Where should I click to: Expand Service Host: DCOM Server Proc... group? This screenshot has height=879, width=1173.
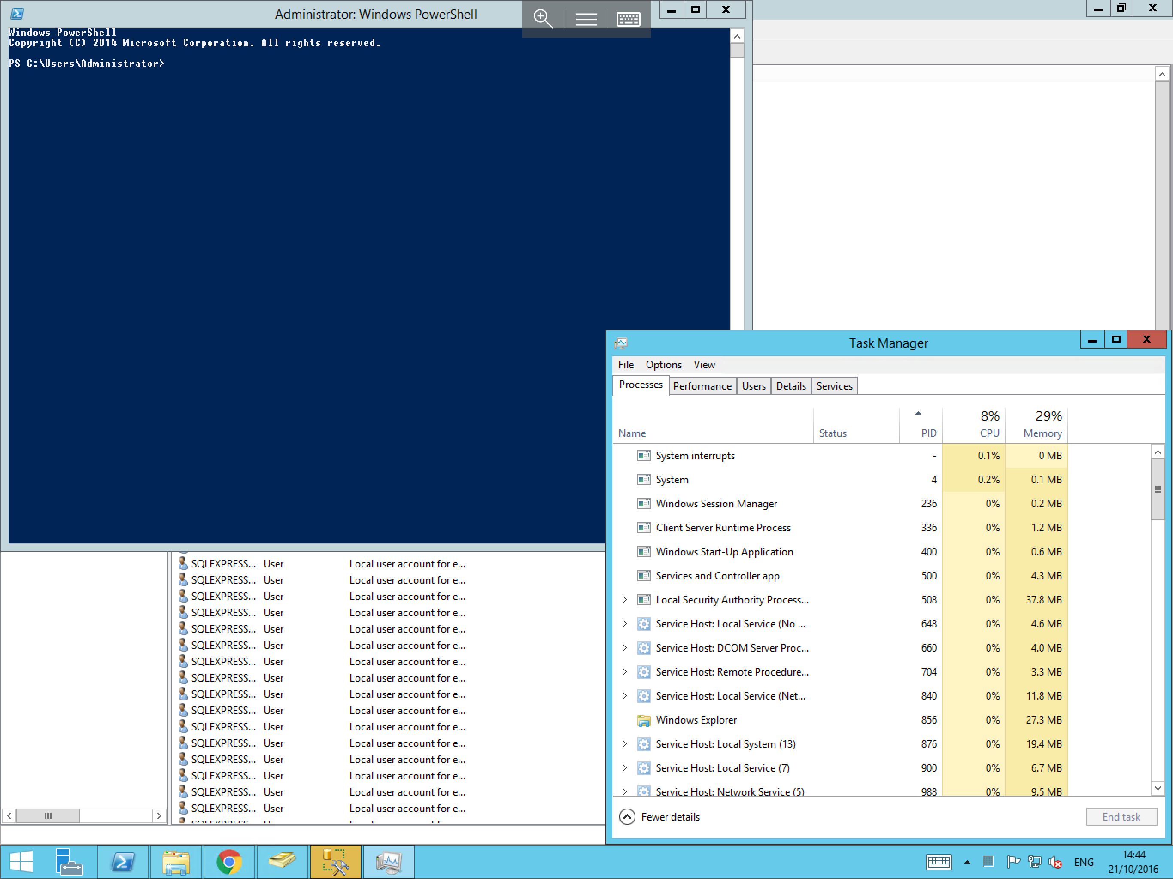(x=625, y=648)
